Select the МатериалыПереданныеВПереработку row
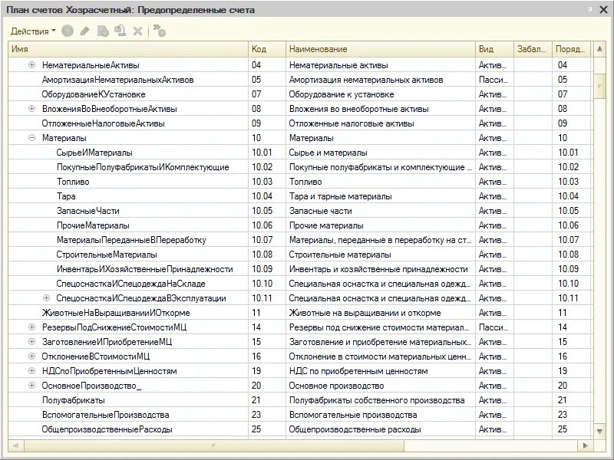This screenshot has height=460, width=614. [x=299, y=240]
